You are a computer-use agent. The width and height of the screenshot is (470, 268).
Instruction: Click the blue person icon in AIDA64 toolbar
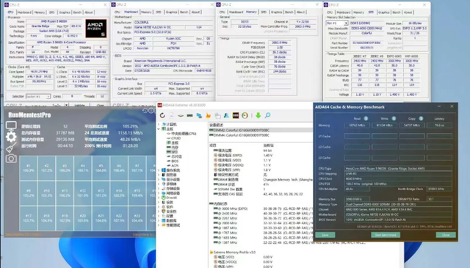click(226, 115)
